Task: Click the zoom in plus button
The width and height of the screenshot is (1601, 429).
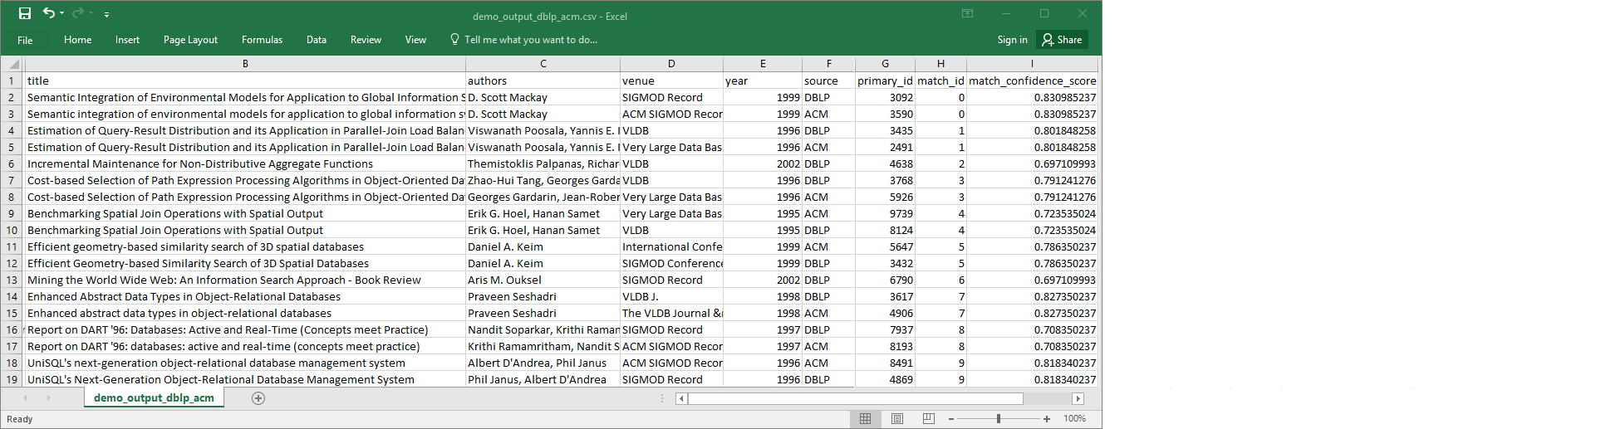Action: pos(1047,419)
